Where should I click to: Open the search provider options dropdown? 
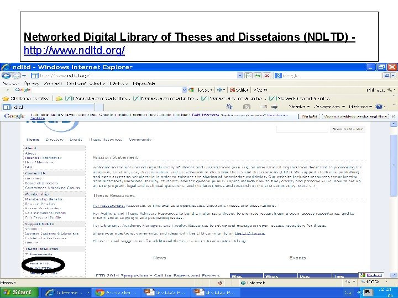point(393,76)
